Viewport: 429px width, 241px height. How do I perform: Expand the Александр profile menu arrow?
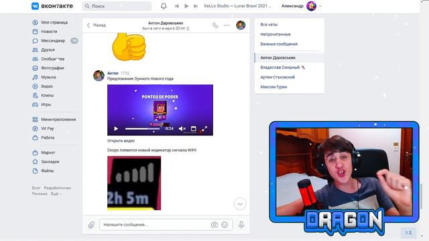(320, 6)
